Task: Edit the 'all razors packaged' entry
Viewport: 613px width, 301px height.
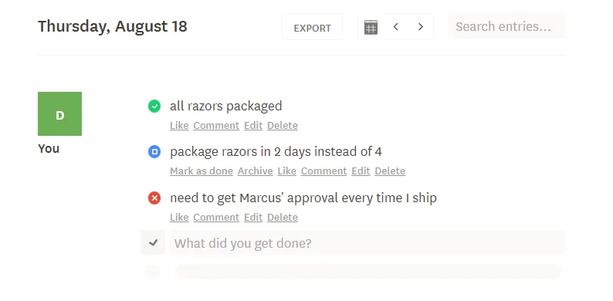Action: [253, 126]
